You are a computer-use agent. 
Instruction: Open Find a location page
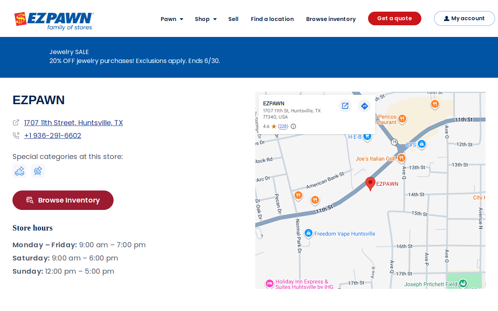(272, 19)
